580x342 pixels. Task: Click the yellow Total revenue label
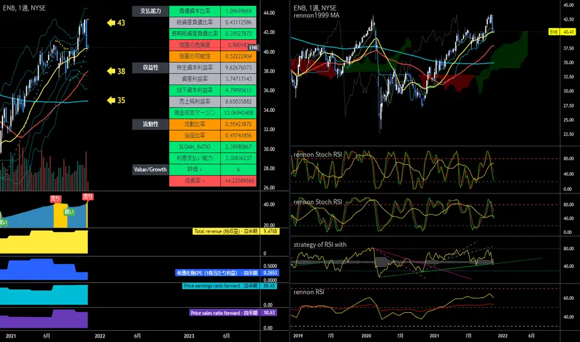click(x=226, y=231)
